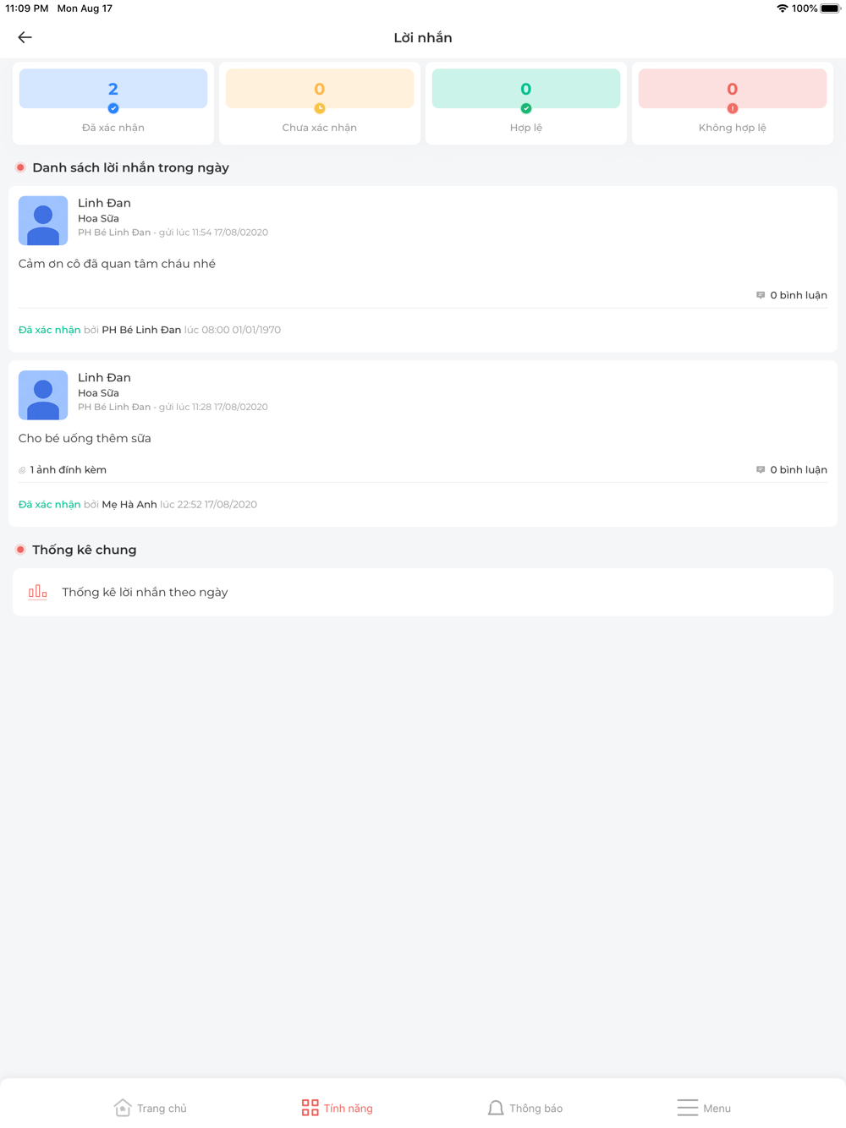Select the Hợp lệ green card
Image resolution: width=846 pixels, height=1128 pixels.
526,103
